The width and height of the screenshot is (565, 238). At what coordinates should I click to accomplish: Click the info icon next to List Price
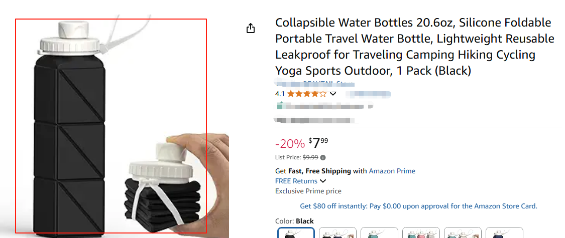tap(323, 157)
